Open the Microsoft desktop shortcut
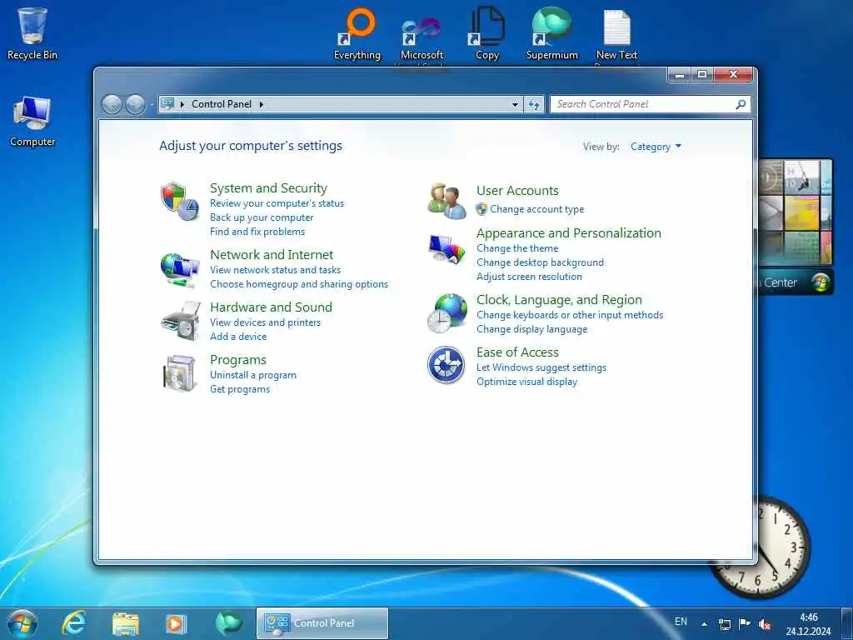The width and height of the screenshot is (853, 640). pos(422,38)
